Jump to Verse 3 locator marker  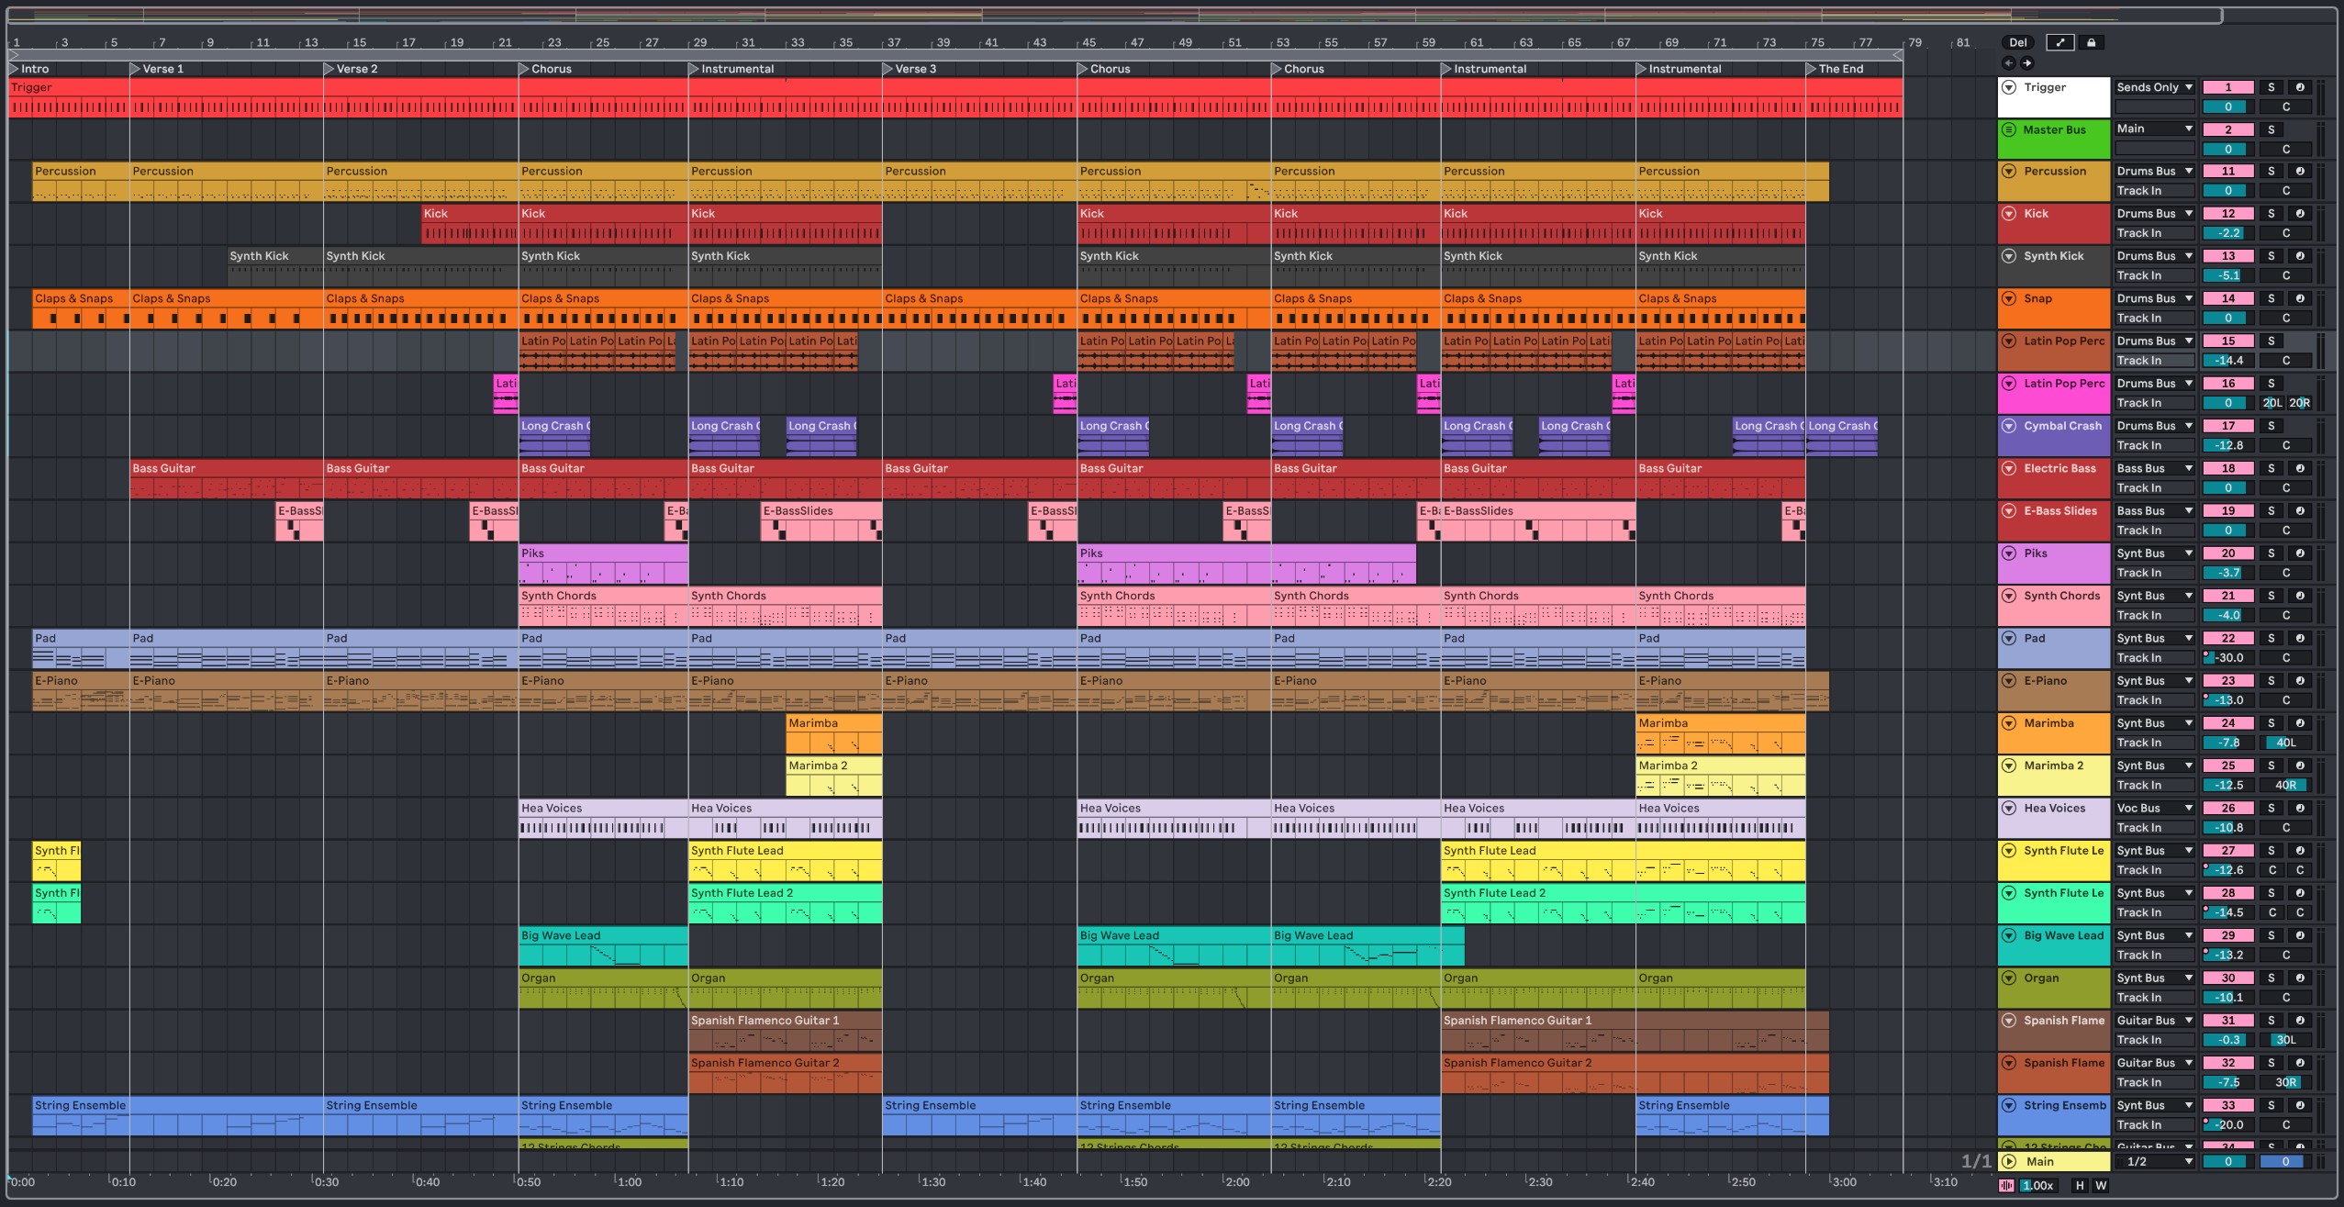[x=887, y=69]
